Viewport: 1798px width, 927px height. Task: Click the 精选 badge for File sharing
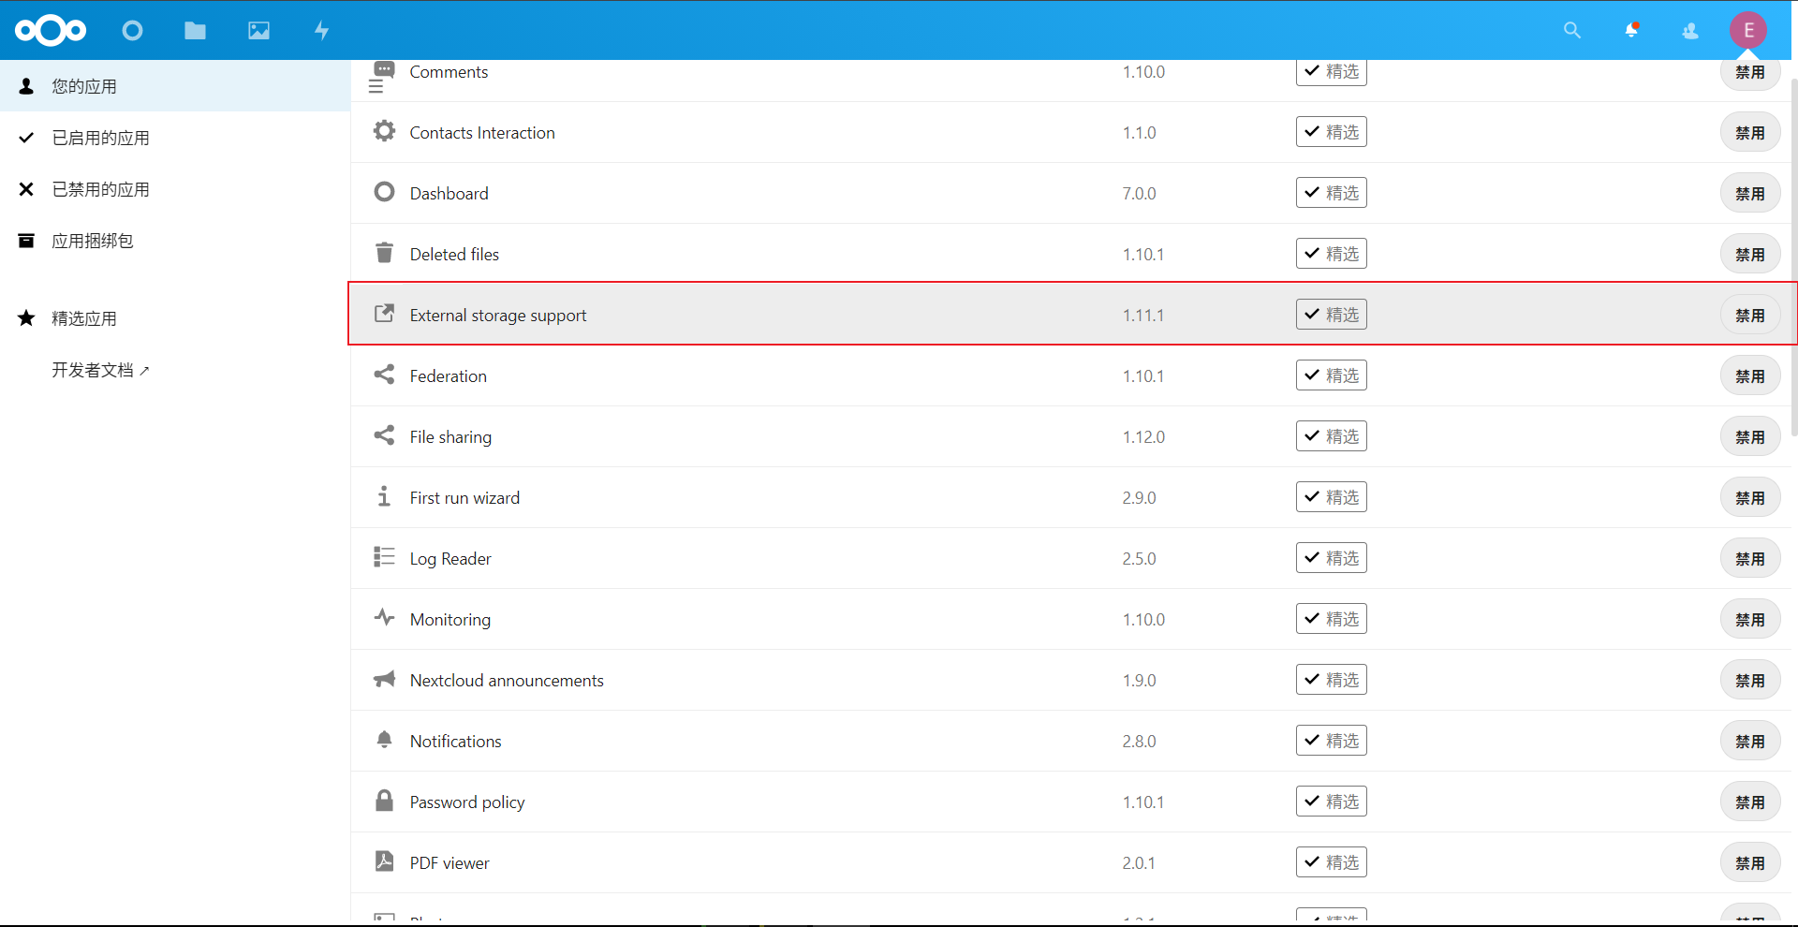click(x=1331, y=436)
